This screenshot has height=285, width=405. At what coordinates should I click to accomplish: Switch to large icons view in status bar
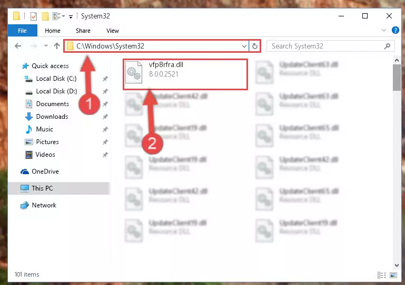tap(393, 275)
